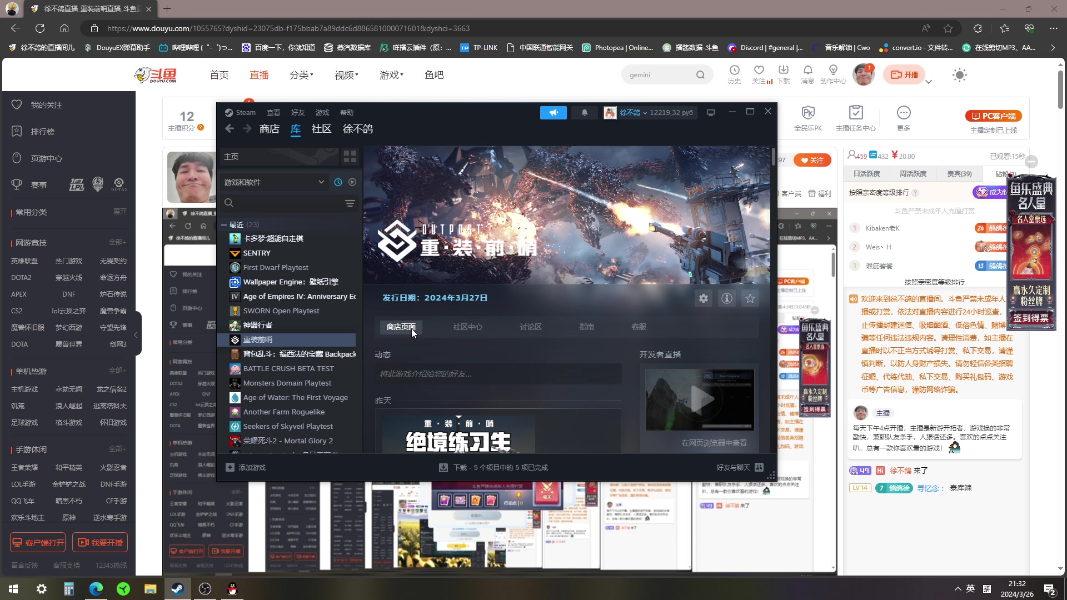The width and height of the screenshot is (1067, 600).
Task: Click Steam announcement megaphone button
Action: 554,113
